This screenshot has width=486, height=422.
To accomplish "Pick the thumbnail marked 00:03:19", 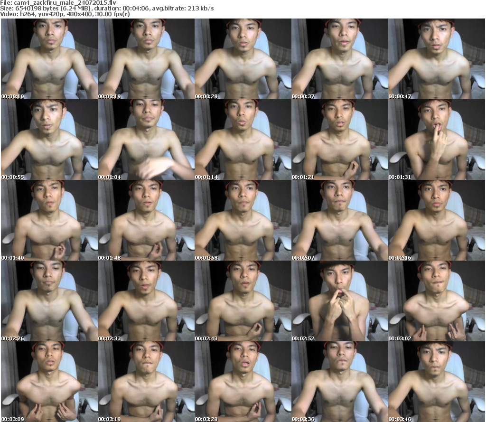I will (146, 382).
